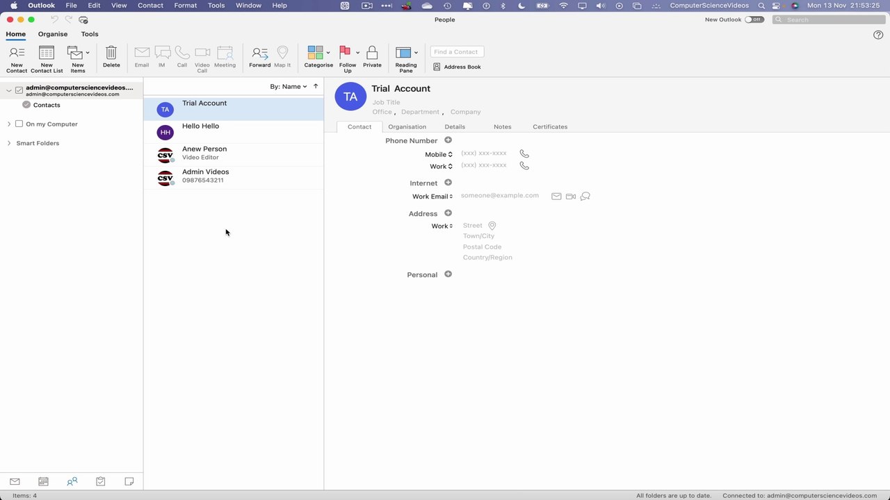Screen dimensions: 890x500
Task: Open the Notes view in the bottom bar
Action: click(129, 481)
